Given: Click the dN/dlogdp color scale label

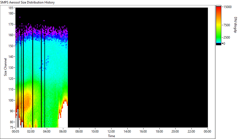Looking at the screenshot, I should (235, 25).
